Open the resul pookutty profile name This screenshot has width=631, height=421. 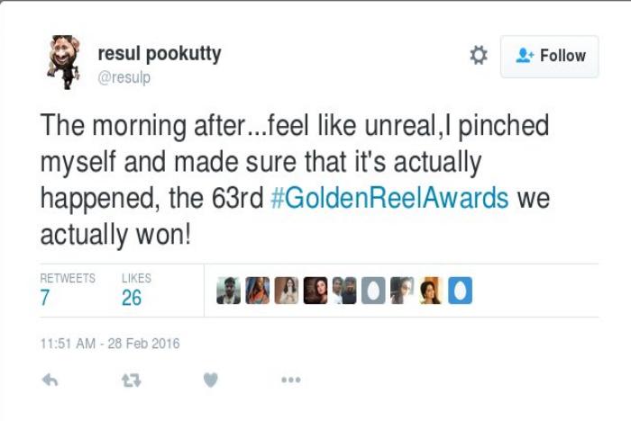[x=160, y=54]
